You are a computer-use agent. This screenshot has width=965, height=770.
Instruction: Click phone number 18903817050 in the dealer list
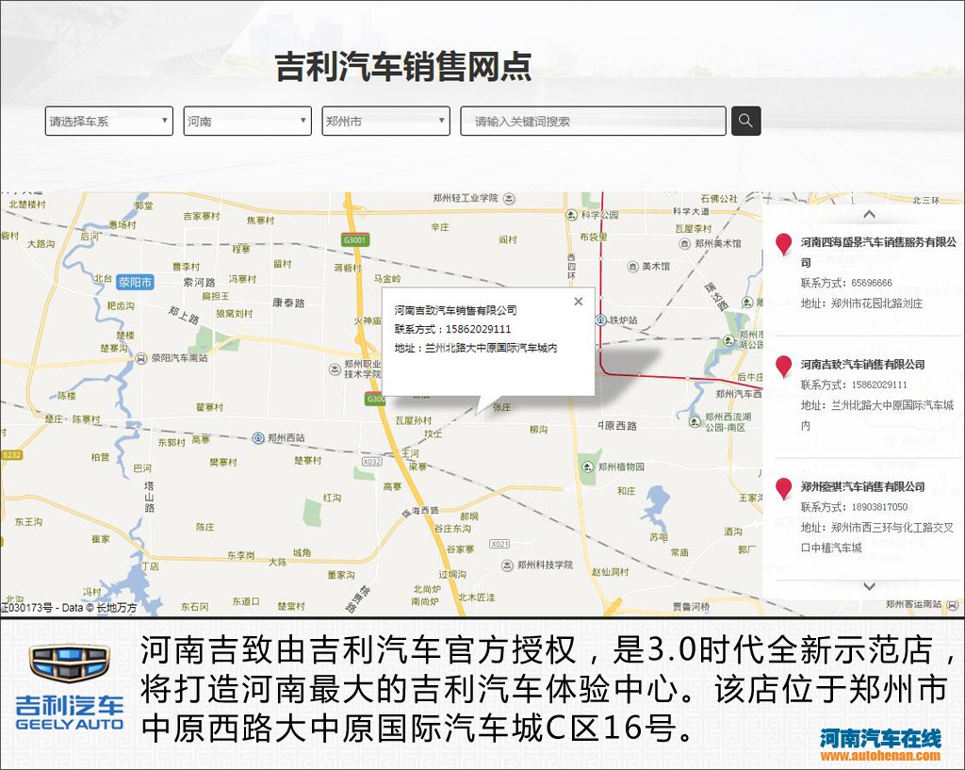click(x=880, y=507)
